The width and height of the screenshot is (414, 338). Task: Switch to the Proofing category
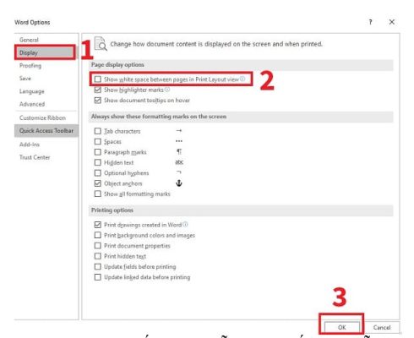(x=30, y=66)
